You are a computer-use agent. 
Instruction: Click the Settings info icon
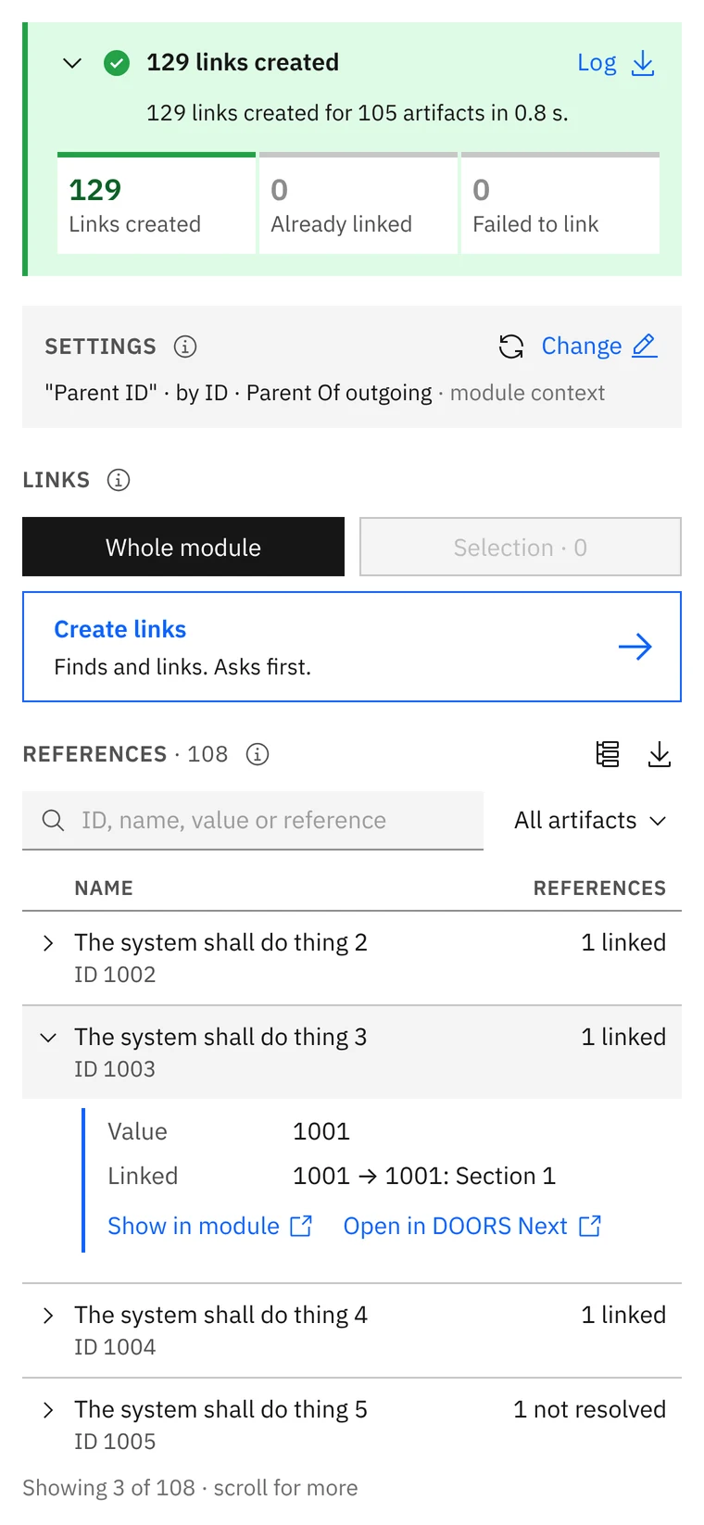(x=185, y=347)
